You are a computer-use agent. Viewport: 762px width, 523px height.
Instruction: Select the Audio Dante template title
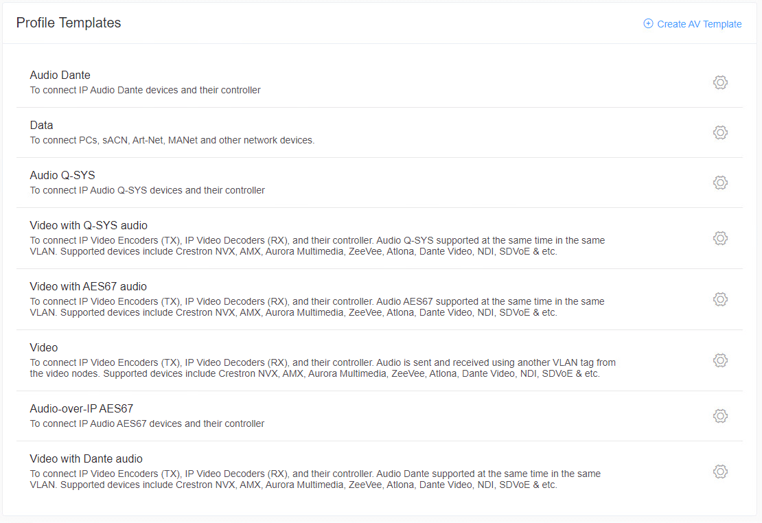pyautogui.click(x=60, y=75)
